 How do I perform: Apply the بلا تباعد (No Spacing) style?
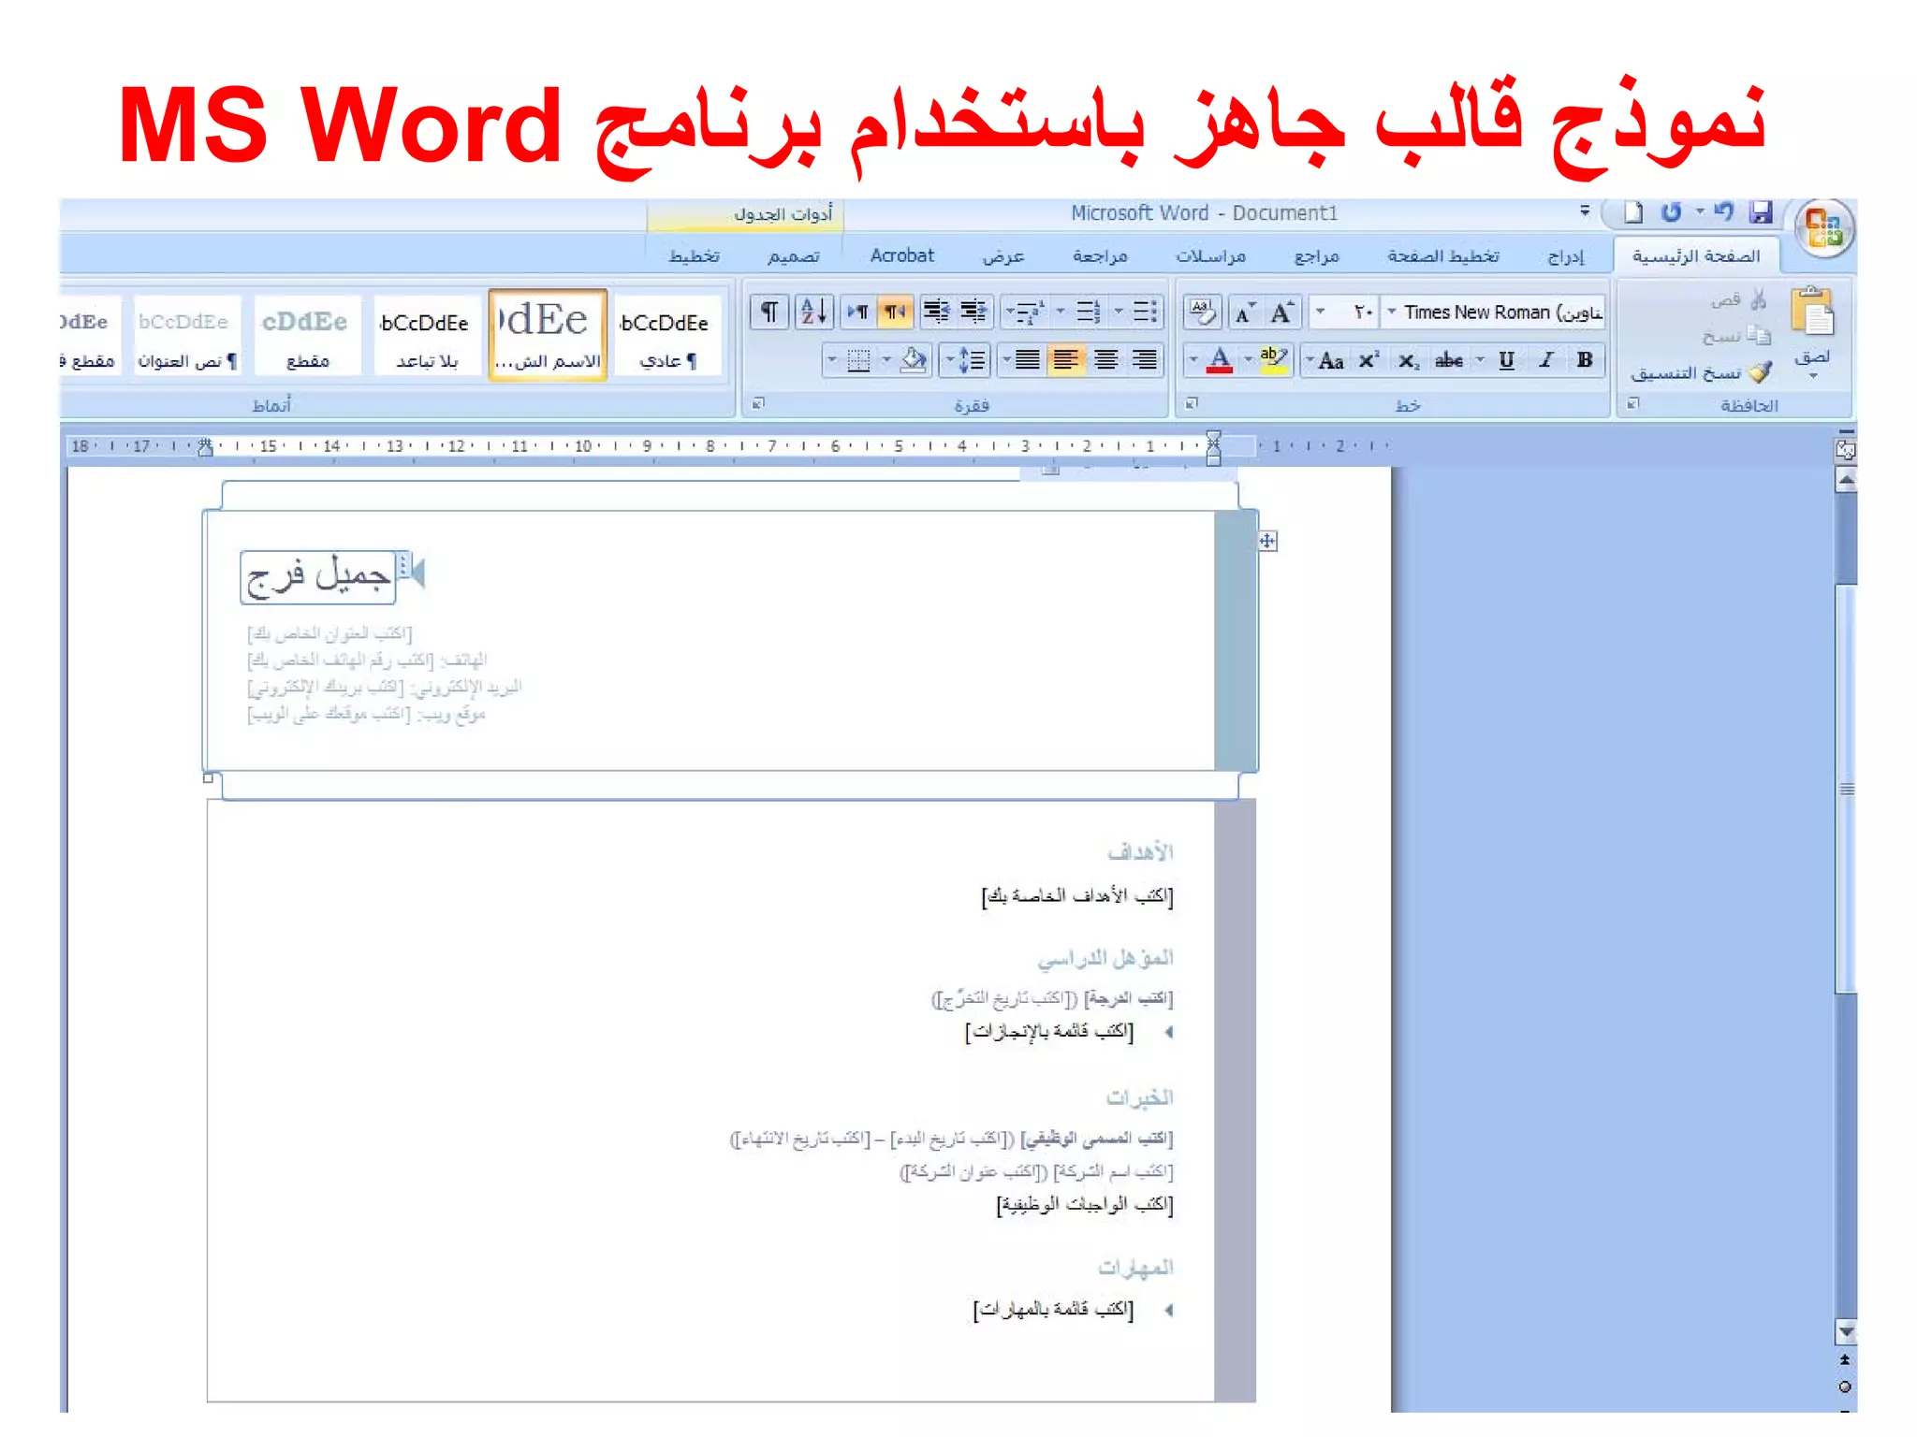[427, 335]
